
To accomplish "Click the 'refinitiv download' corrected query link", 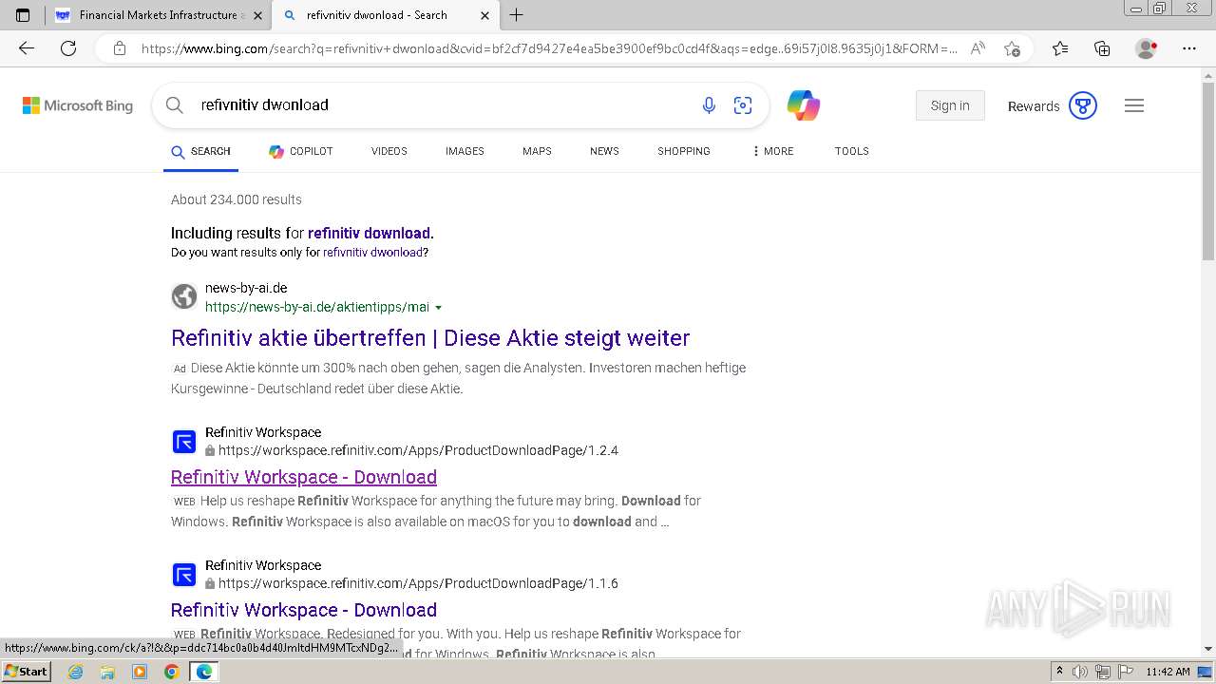I will (369, 233).
